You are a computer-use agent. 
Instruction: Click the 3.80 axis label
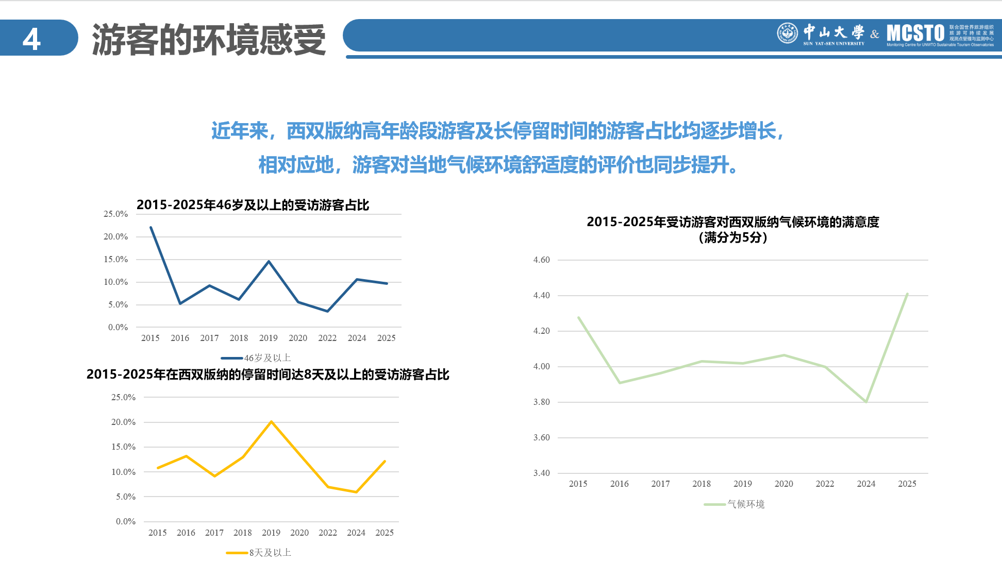[x=541, y=402]
